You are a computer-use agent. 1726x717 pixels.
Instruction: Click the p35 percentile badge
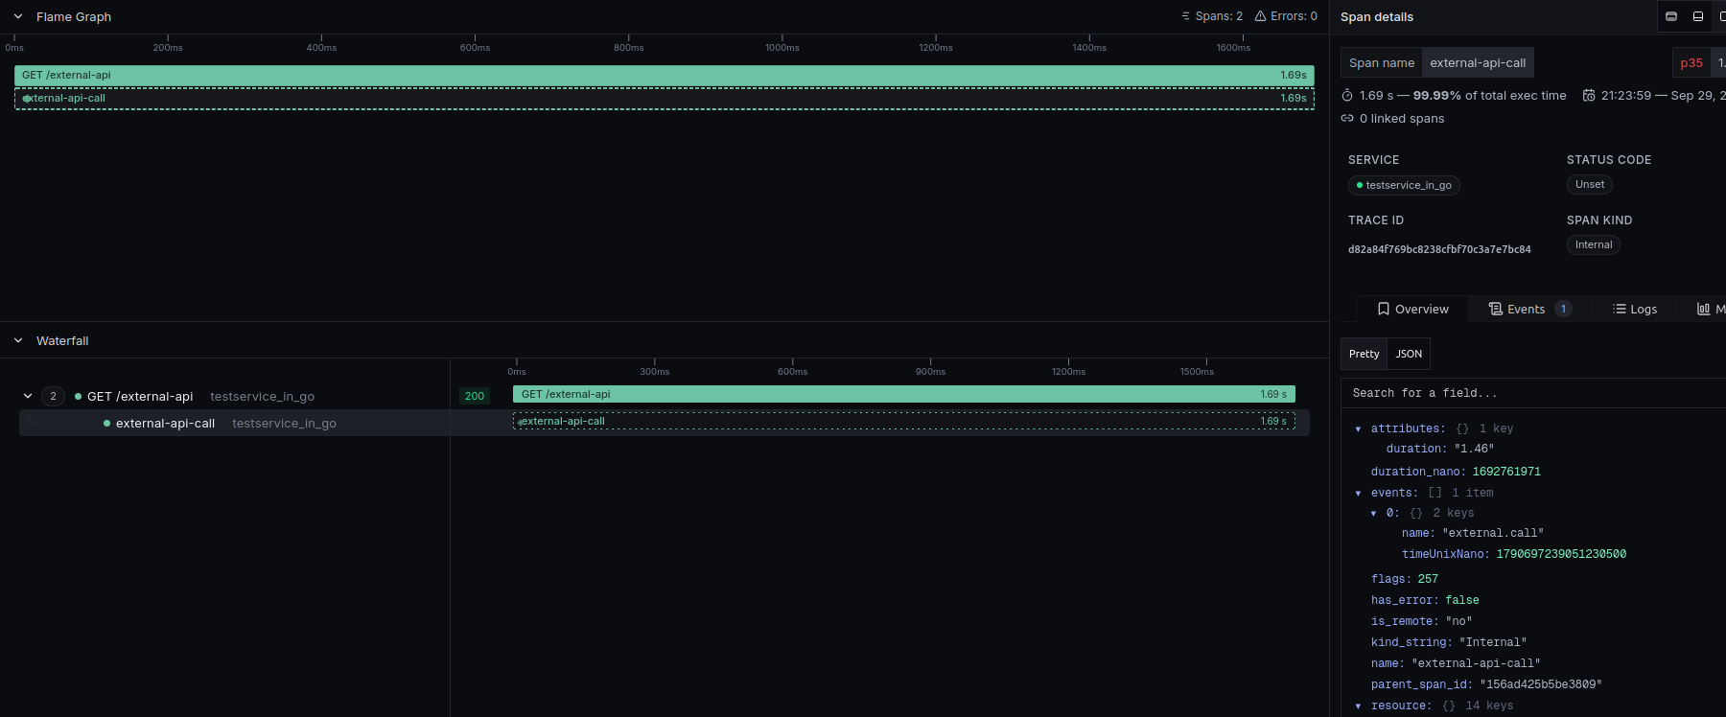[1691, 63]
